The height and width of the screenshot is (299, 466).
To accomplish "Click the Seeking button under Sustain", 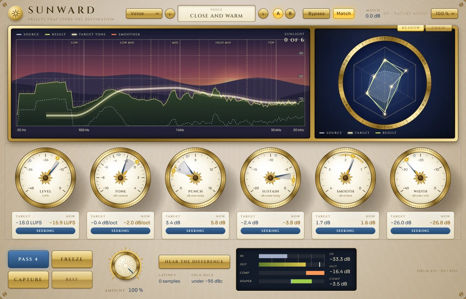I will pyautogui.click(x=270, y=231).
